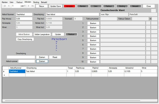Select the TestArtikel grid cell

coord(17,71)
